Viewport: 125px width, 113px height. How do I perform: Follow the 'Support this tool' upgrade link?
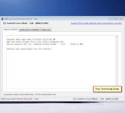click(96, 23)
